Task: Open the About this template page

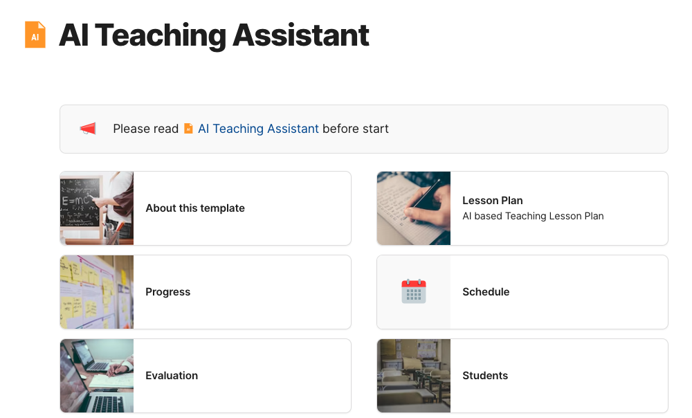Action: [194, 208]
